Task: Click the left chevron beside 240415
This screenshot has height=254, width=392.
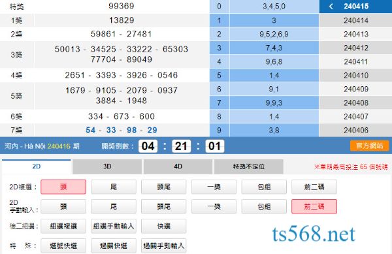Action: (331, 7)
